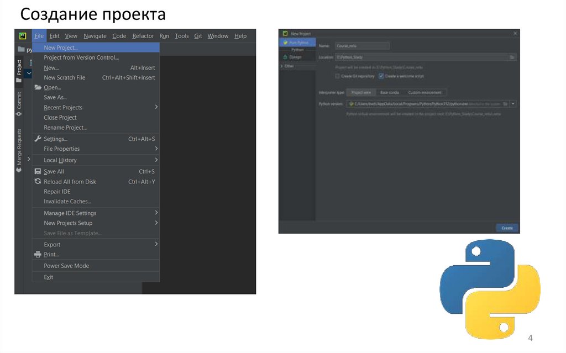
Task: Expand the Other project types node
Action: pos(282,66)
